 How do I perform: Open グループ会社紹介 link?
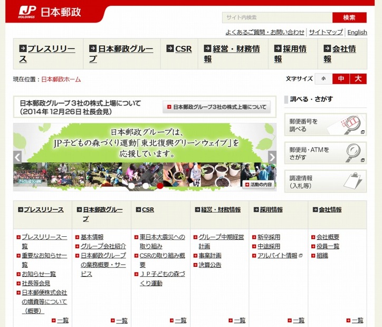point(103,246)
